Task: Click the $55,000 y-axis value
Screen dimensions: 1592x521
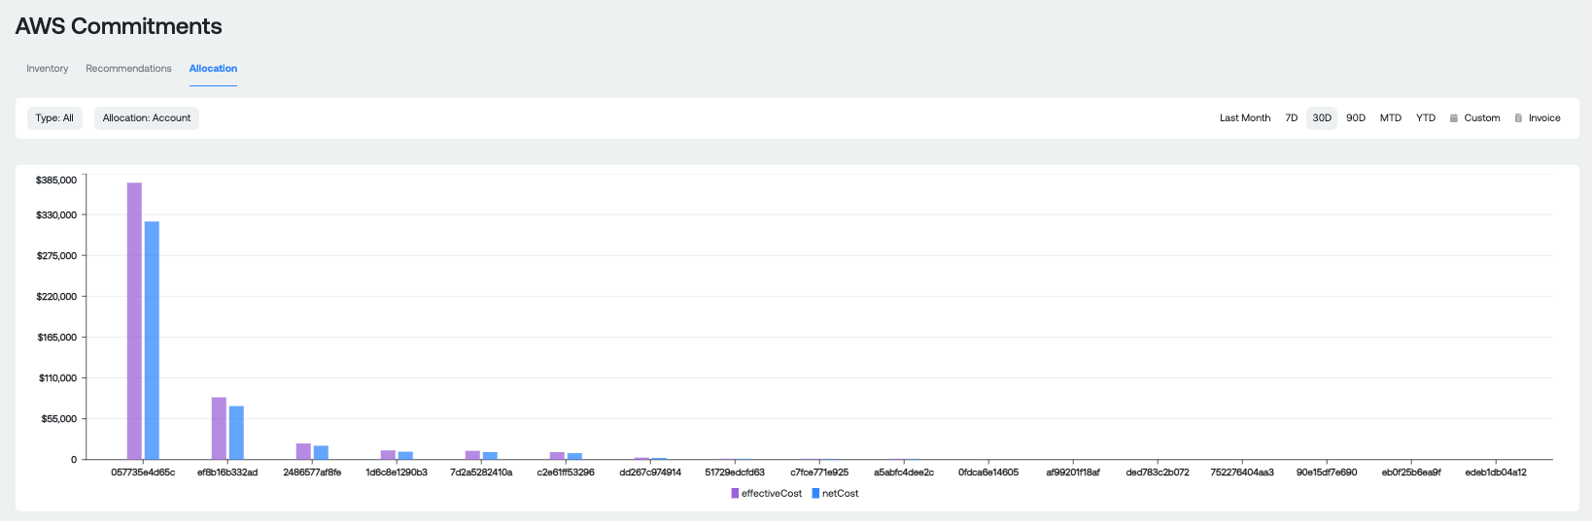Action: [x=59, y=419]
